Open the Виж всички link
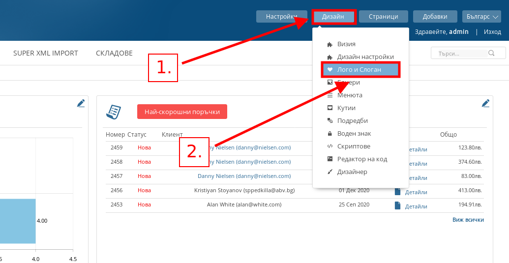 point(468,220)
